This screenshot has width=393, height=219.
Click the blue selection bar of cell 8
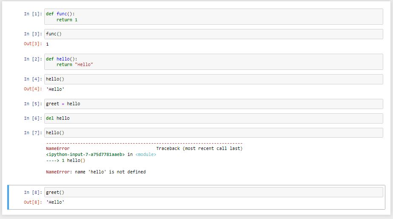[9, 197]
